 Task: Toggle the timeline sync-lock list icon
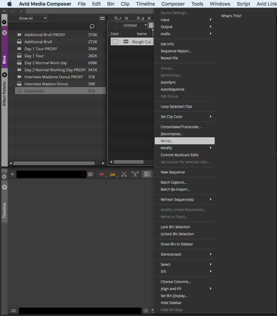[x=147, y=174]
